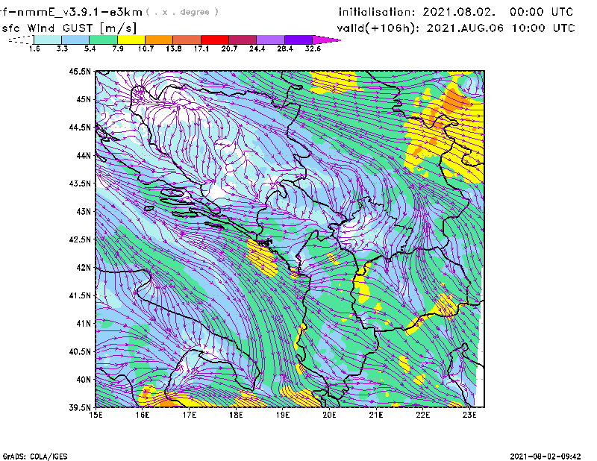Click the legend value 7.9
Screen dimensions: 597x461
click(x=118, y=48)
